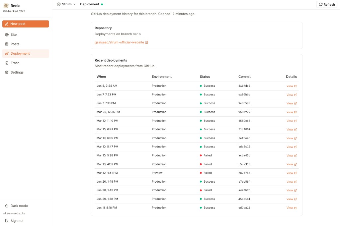The height and width of the screenshot is (226, 340).
Task: Click the 'Preview' environment cell
Action: [x=157, y=173]
